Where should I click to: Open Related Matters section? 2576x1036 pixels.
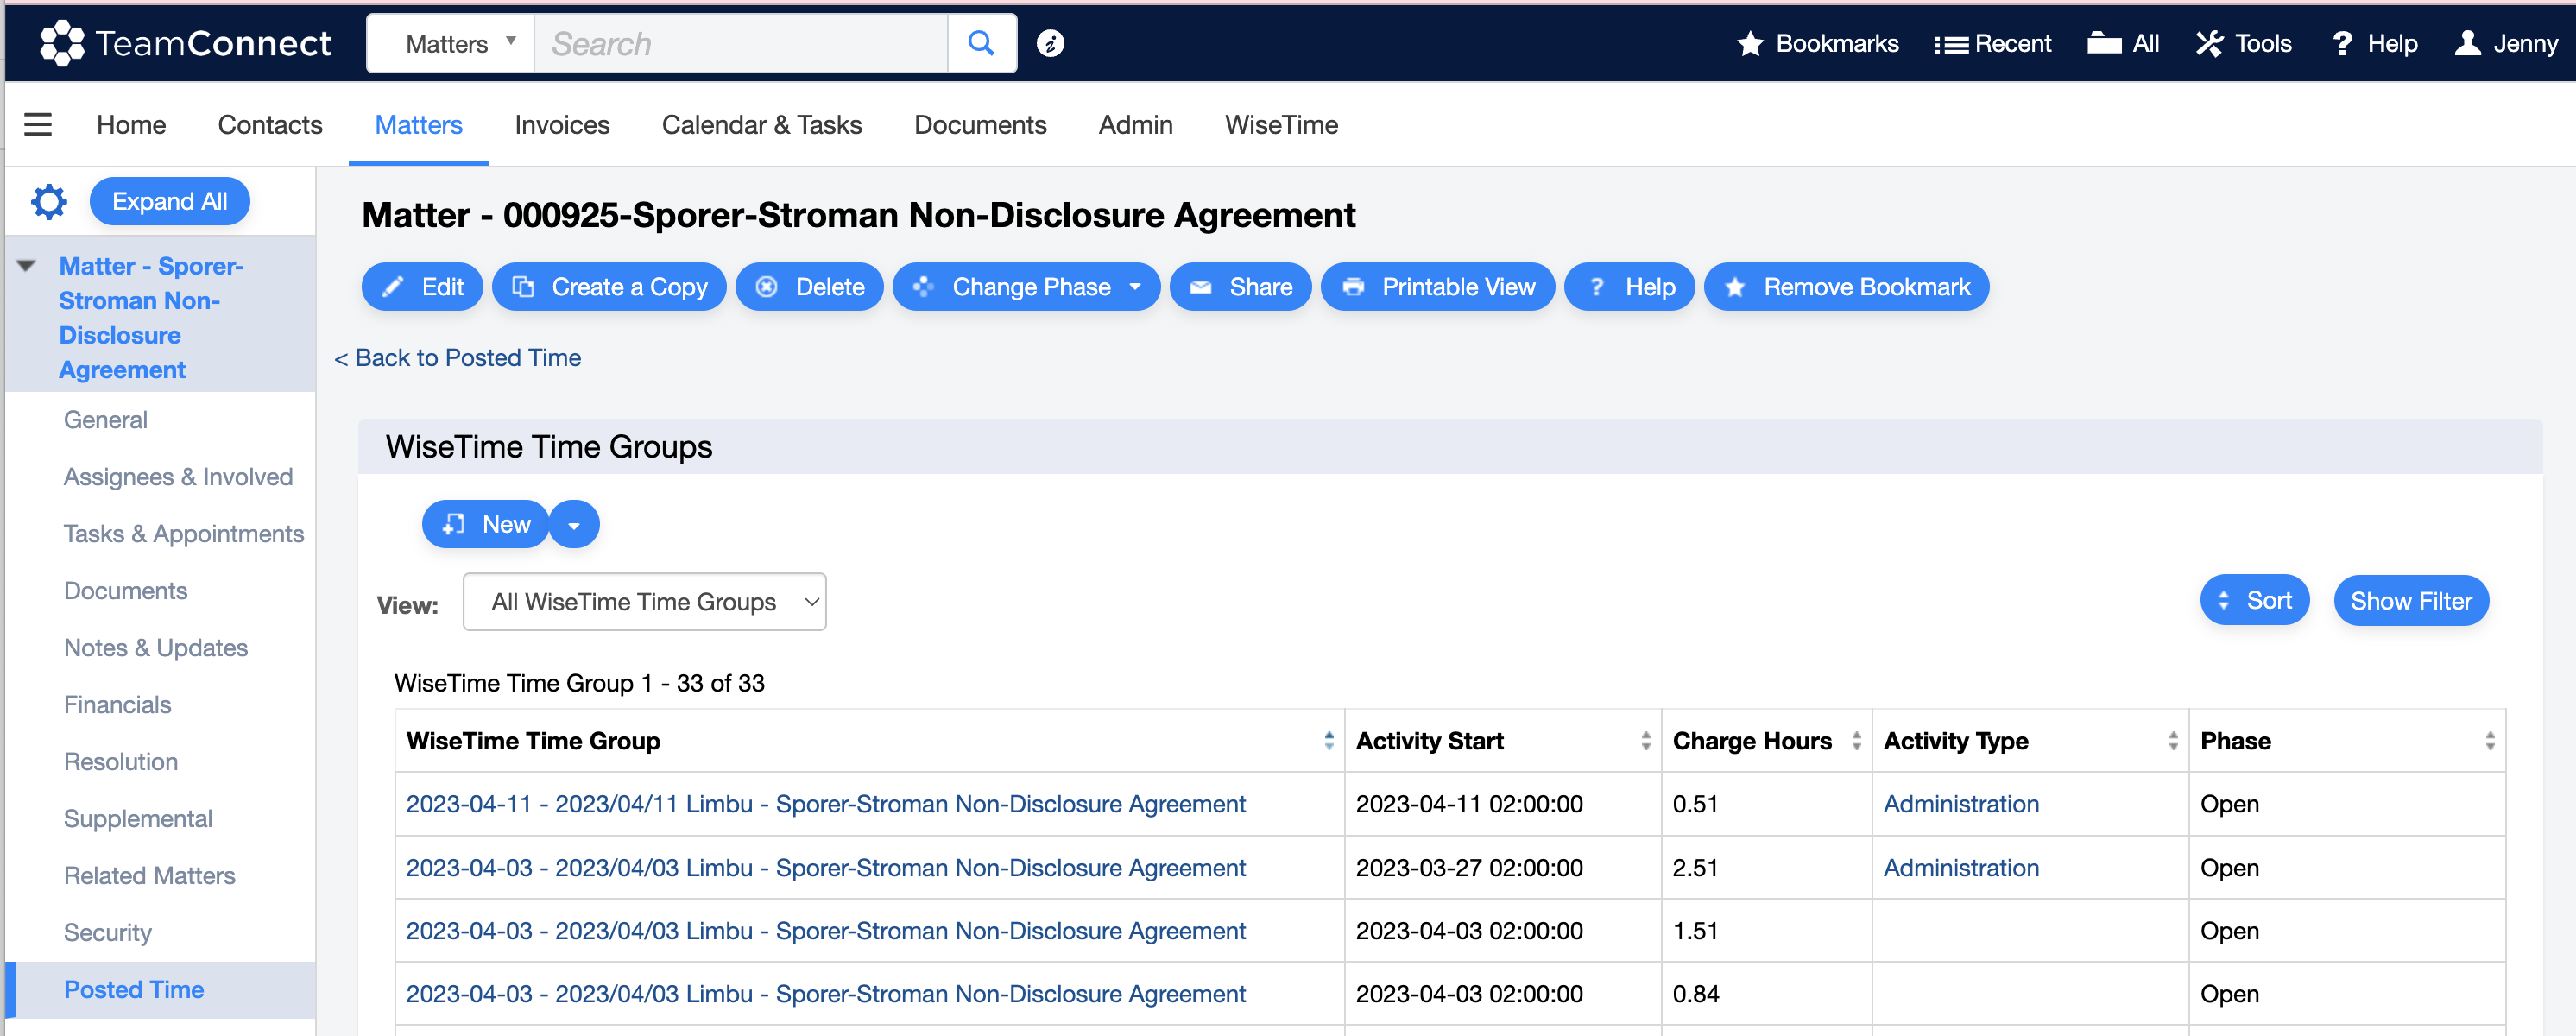(149, 876)
